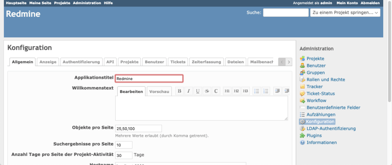Insert heading level 1 (H1)
Viewport: 392px width, 165px height.
click(227, 91)
